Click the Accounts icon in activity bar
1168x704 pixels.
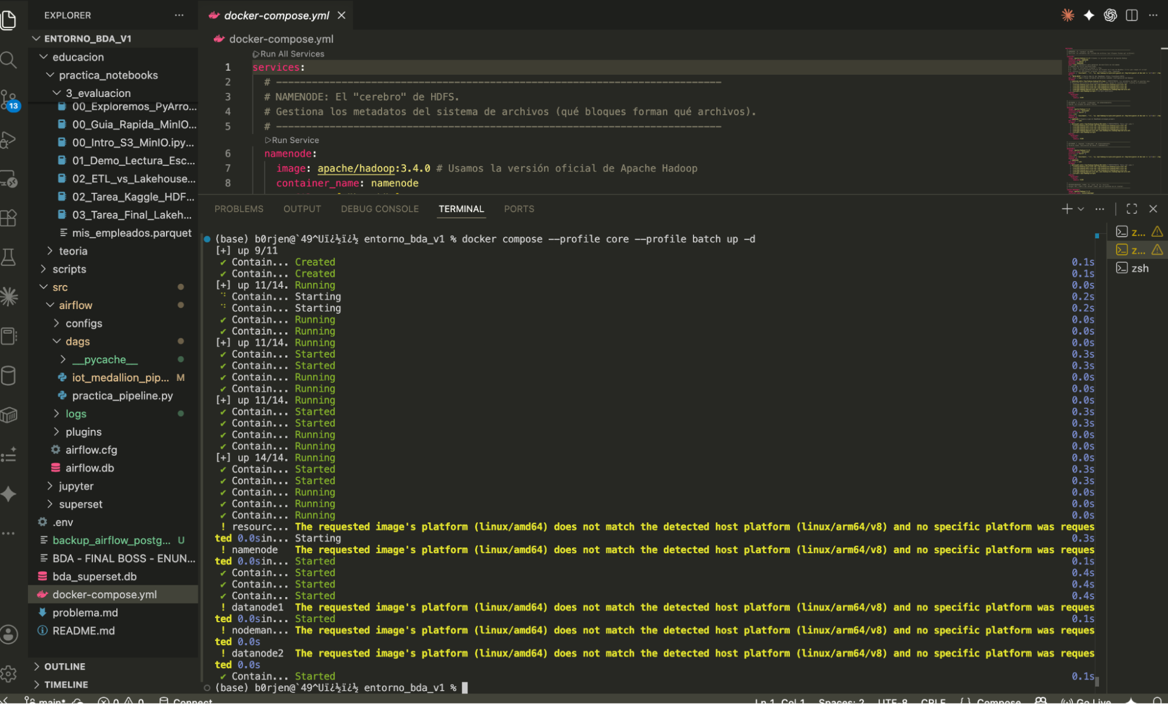pos(9,634)
